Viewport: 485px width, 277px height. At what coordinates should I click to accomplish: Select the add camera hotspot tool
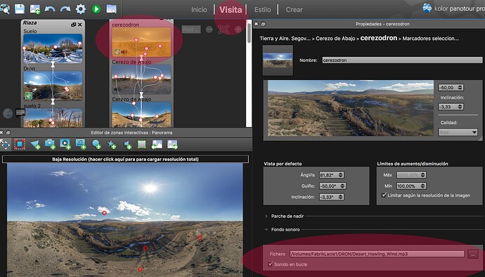(50, 144)
